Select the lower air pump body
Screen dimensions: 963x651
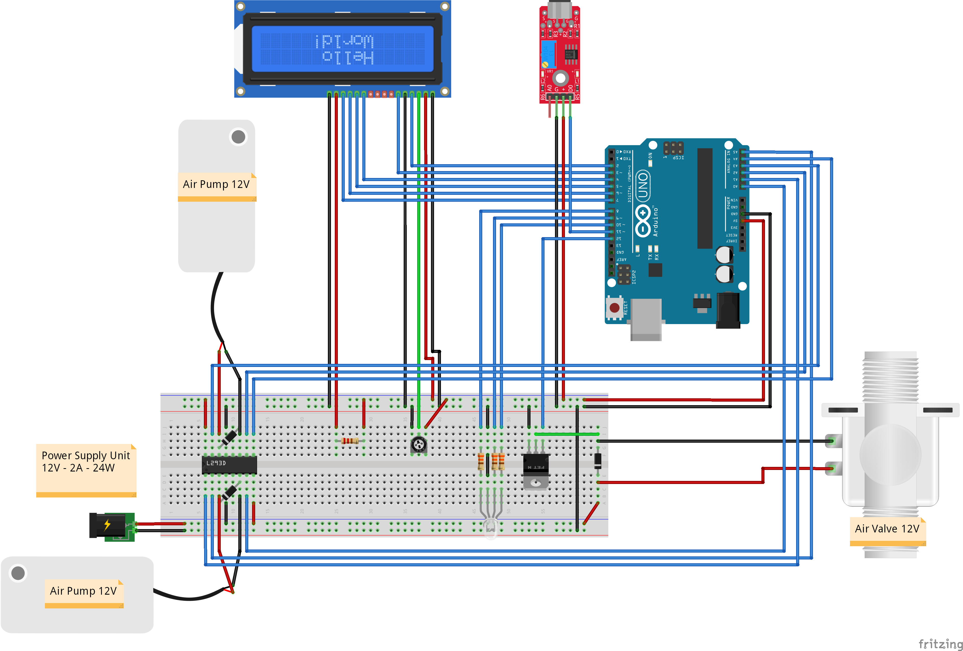[77, 595]
